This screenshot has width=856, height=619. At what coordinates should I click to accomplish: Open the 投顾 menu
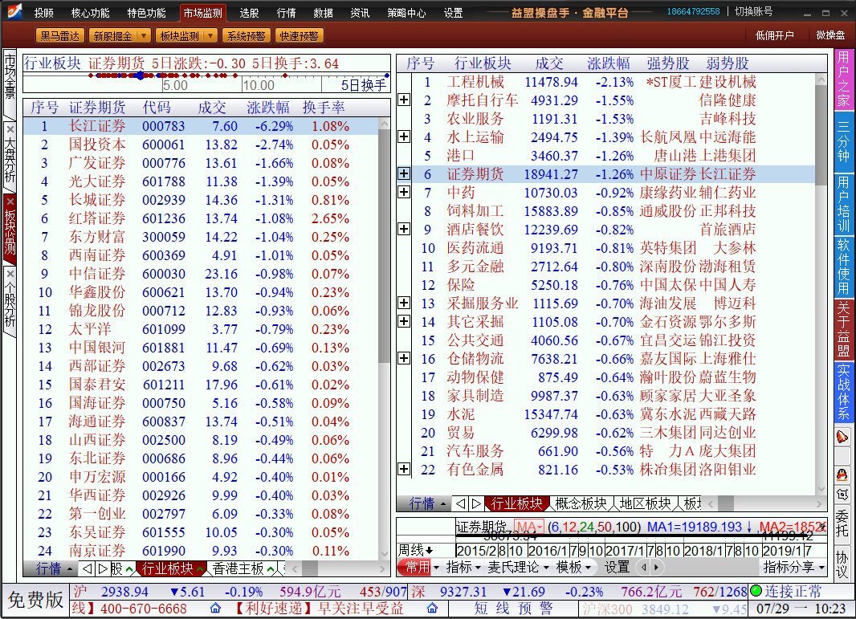point(43,13)
